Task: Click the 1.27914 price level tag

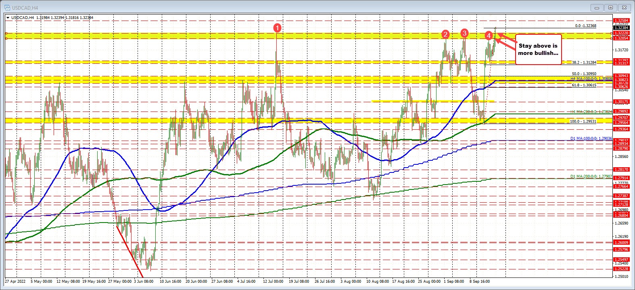Action: pyautogui.click(x=620, y=178)
